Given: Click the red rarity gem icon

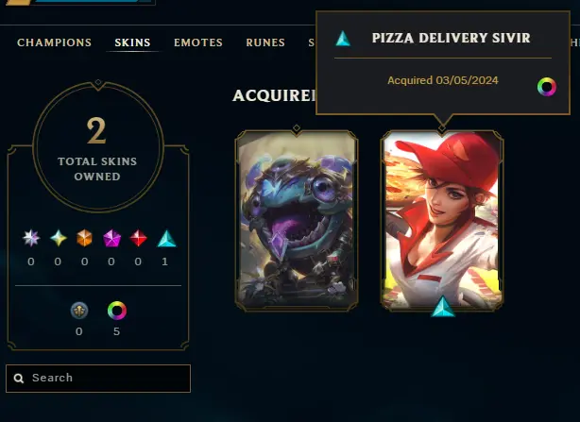Looking at the screenshot, I should [x=138, y=238].
